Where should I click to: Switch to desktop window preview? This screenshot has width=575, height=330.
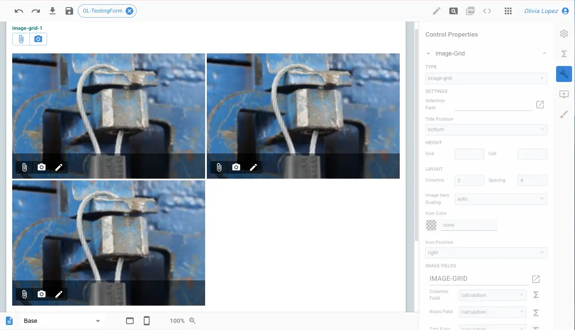130,321
